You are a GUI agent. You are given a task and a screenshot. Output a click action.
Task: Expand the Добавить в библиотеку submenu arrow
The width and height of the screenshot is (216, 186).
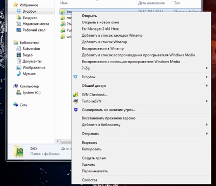(x=207, y=125)
